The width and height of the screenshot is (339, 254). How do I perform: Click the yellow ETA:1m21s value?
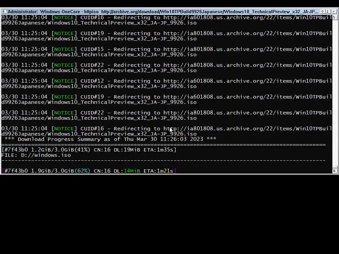coord(159,171)
